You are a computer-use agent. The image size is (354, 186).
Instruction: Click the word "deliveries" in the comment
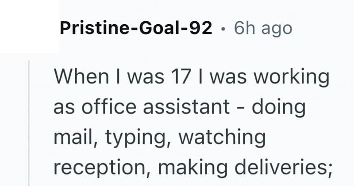[x=283, y=167]
